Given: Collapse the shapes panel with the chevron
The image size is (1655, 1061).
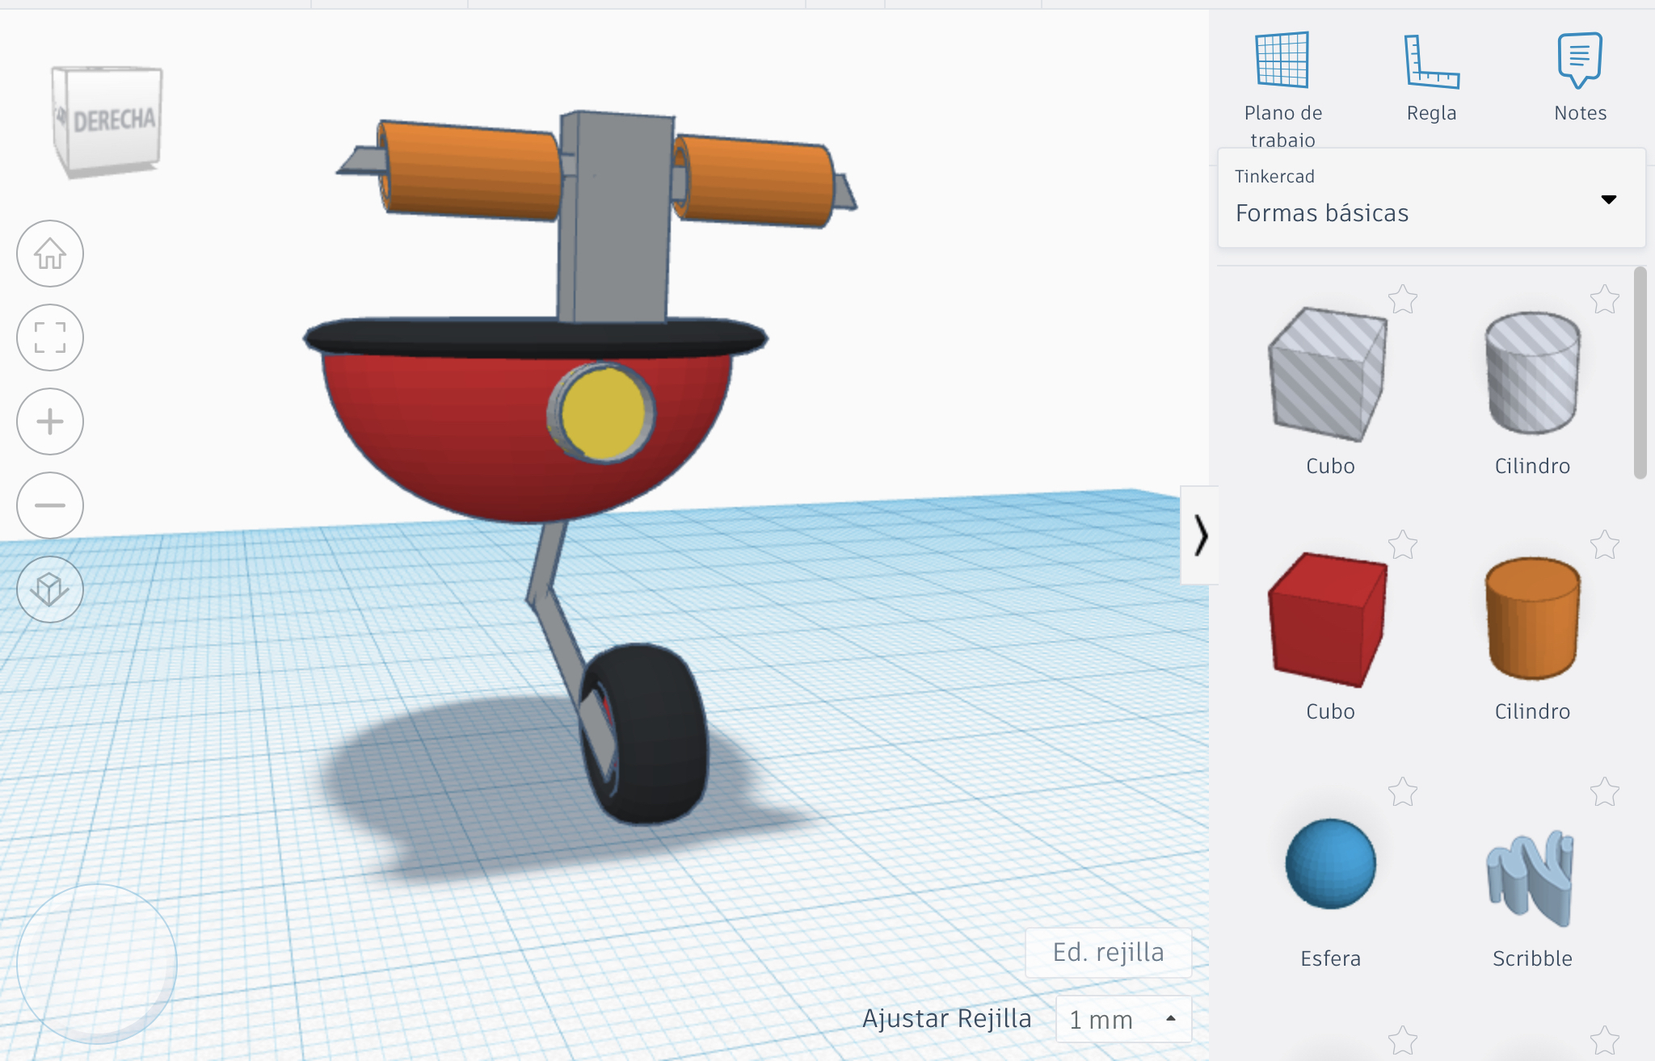Looking at the screenshot, I should 1202,533.
